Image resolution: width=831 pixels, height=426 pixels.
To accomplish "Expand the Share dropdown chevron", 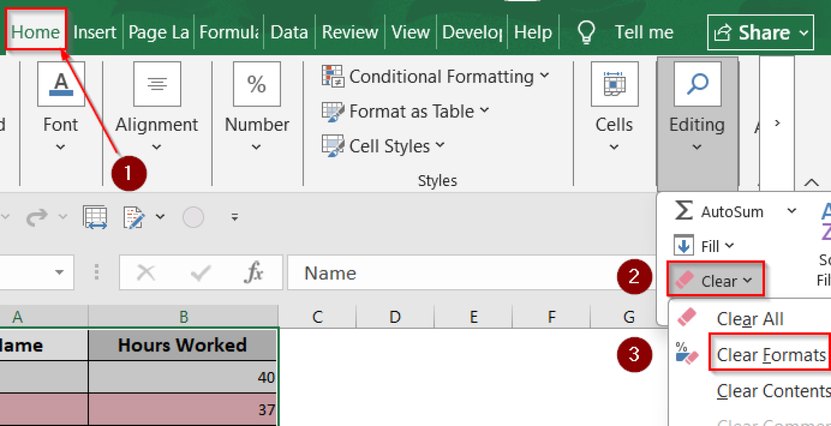I will click(x=801, y=32).
